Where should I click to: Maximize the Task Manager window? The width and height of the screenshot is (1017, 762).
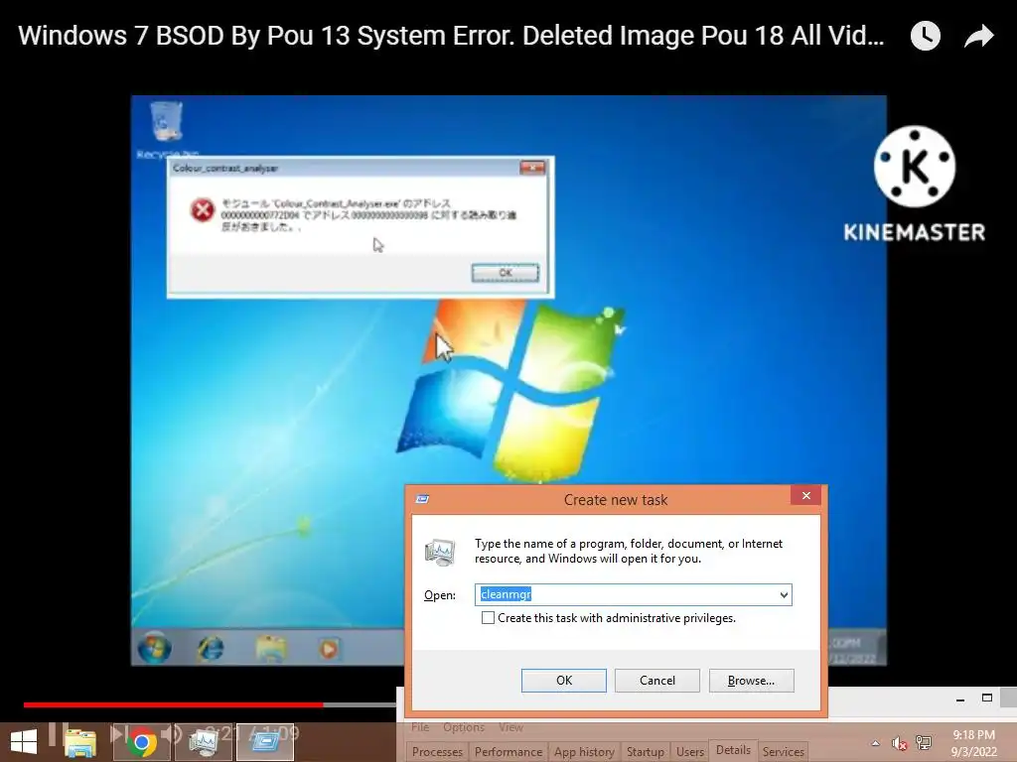[x=986, y=698]
